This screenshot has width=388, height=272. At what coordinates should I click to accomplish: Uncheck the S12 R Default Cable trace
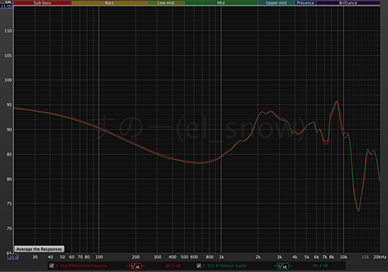199,266
